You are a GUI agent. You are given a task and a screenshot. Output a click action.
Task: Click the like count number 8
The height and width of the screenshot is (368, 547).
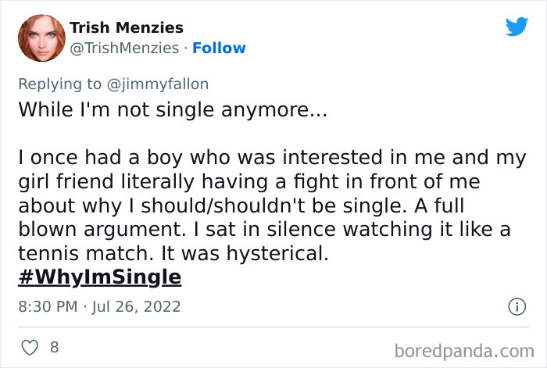click(55, 346)
